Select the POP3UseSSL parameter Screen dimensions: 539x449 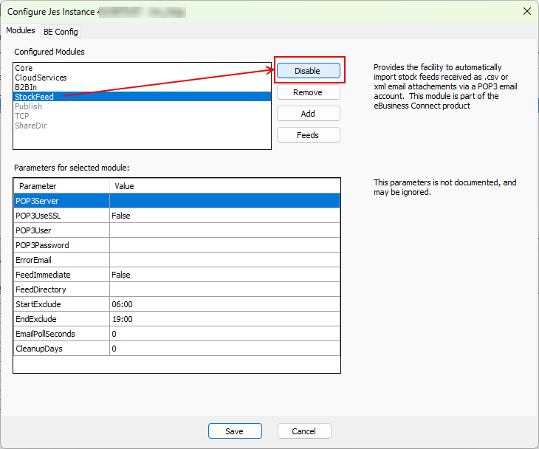(61, 216)
